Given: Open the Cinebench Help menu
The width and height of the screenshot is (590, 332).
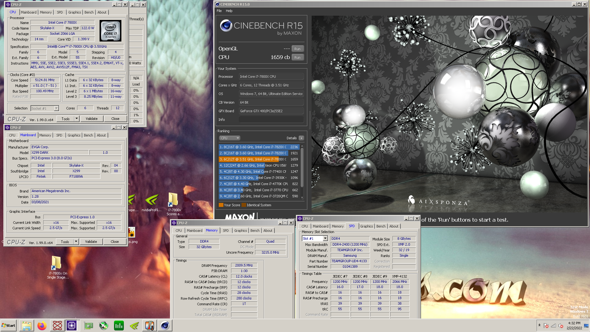Looking at the screenshot, I should click(229, 11).
